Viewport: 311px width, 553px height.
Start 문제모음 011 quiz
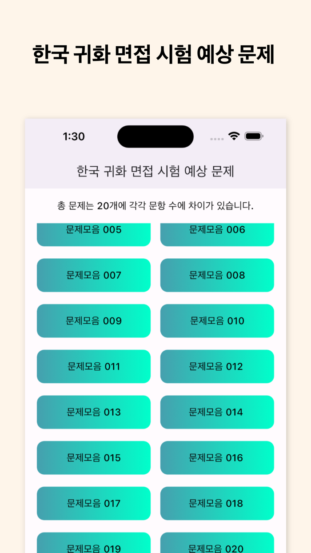93,366
